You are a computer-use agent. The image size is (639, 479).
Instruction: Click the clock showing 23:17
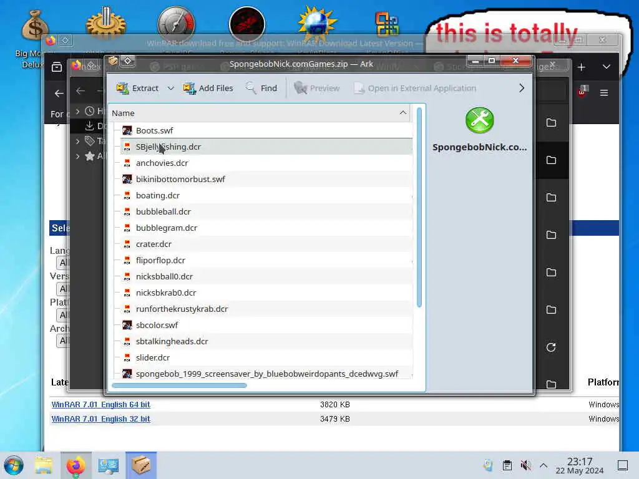point(580,465)
